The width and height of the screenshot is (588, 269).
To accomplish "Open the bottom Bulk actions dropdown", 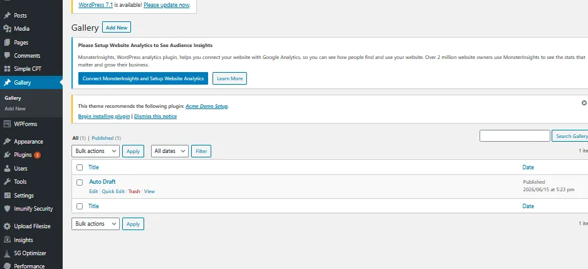I will point(95,224).
